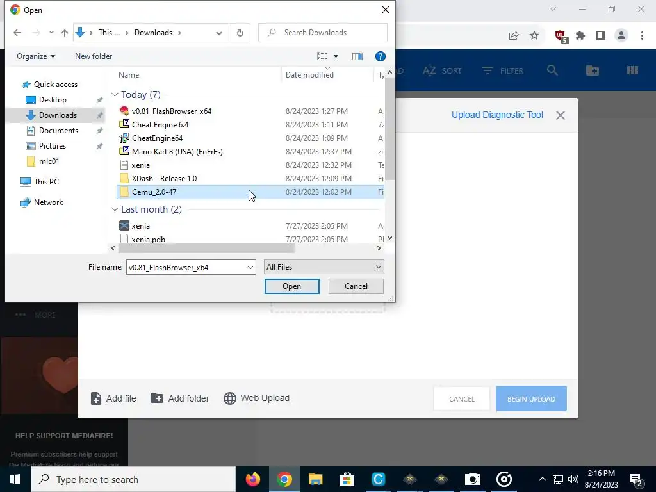Click MediaFire search magnifier icon
Viewport: 656px width, 492px height.
(x=552, y=70)
